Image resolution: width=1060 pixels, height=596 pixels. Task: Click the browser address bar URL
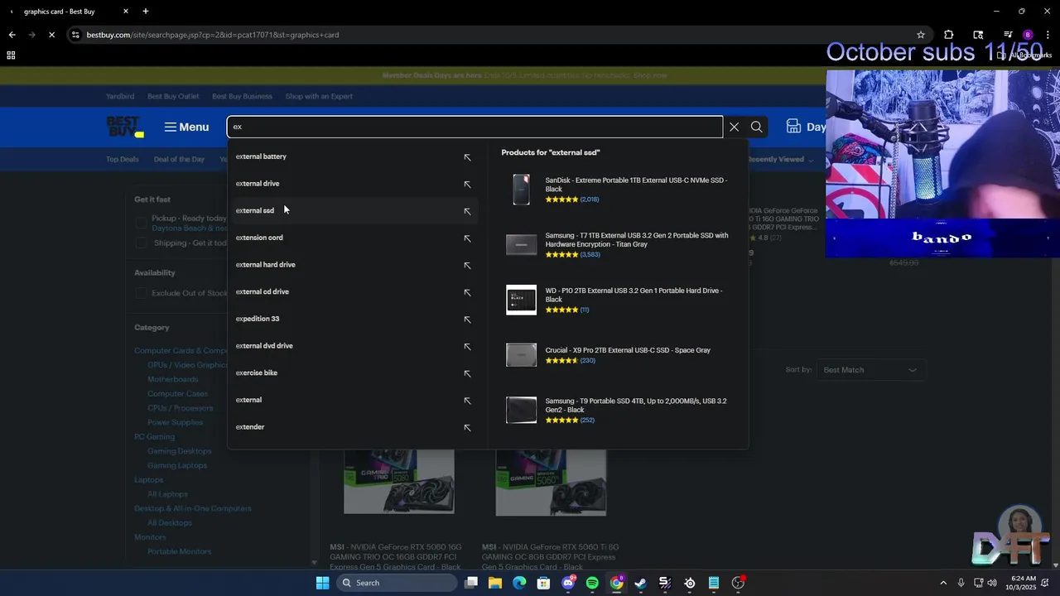tap(213, 35)
